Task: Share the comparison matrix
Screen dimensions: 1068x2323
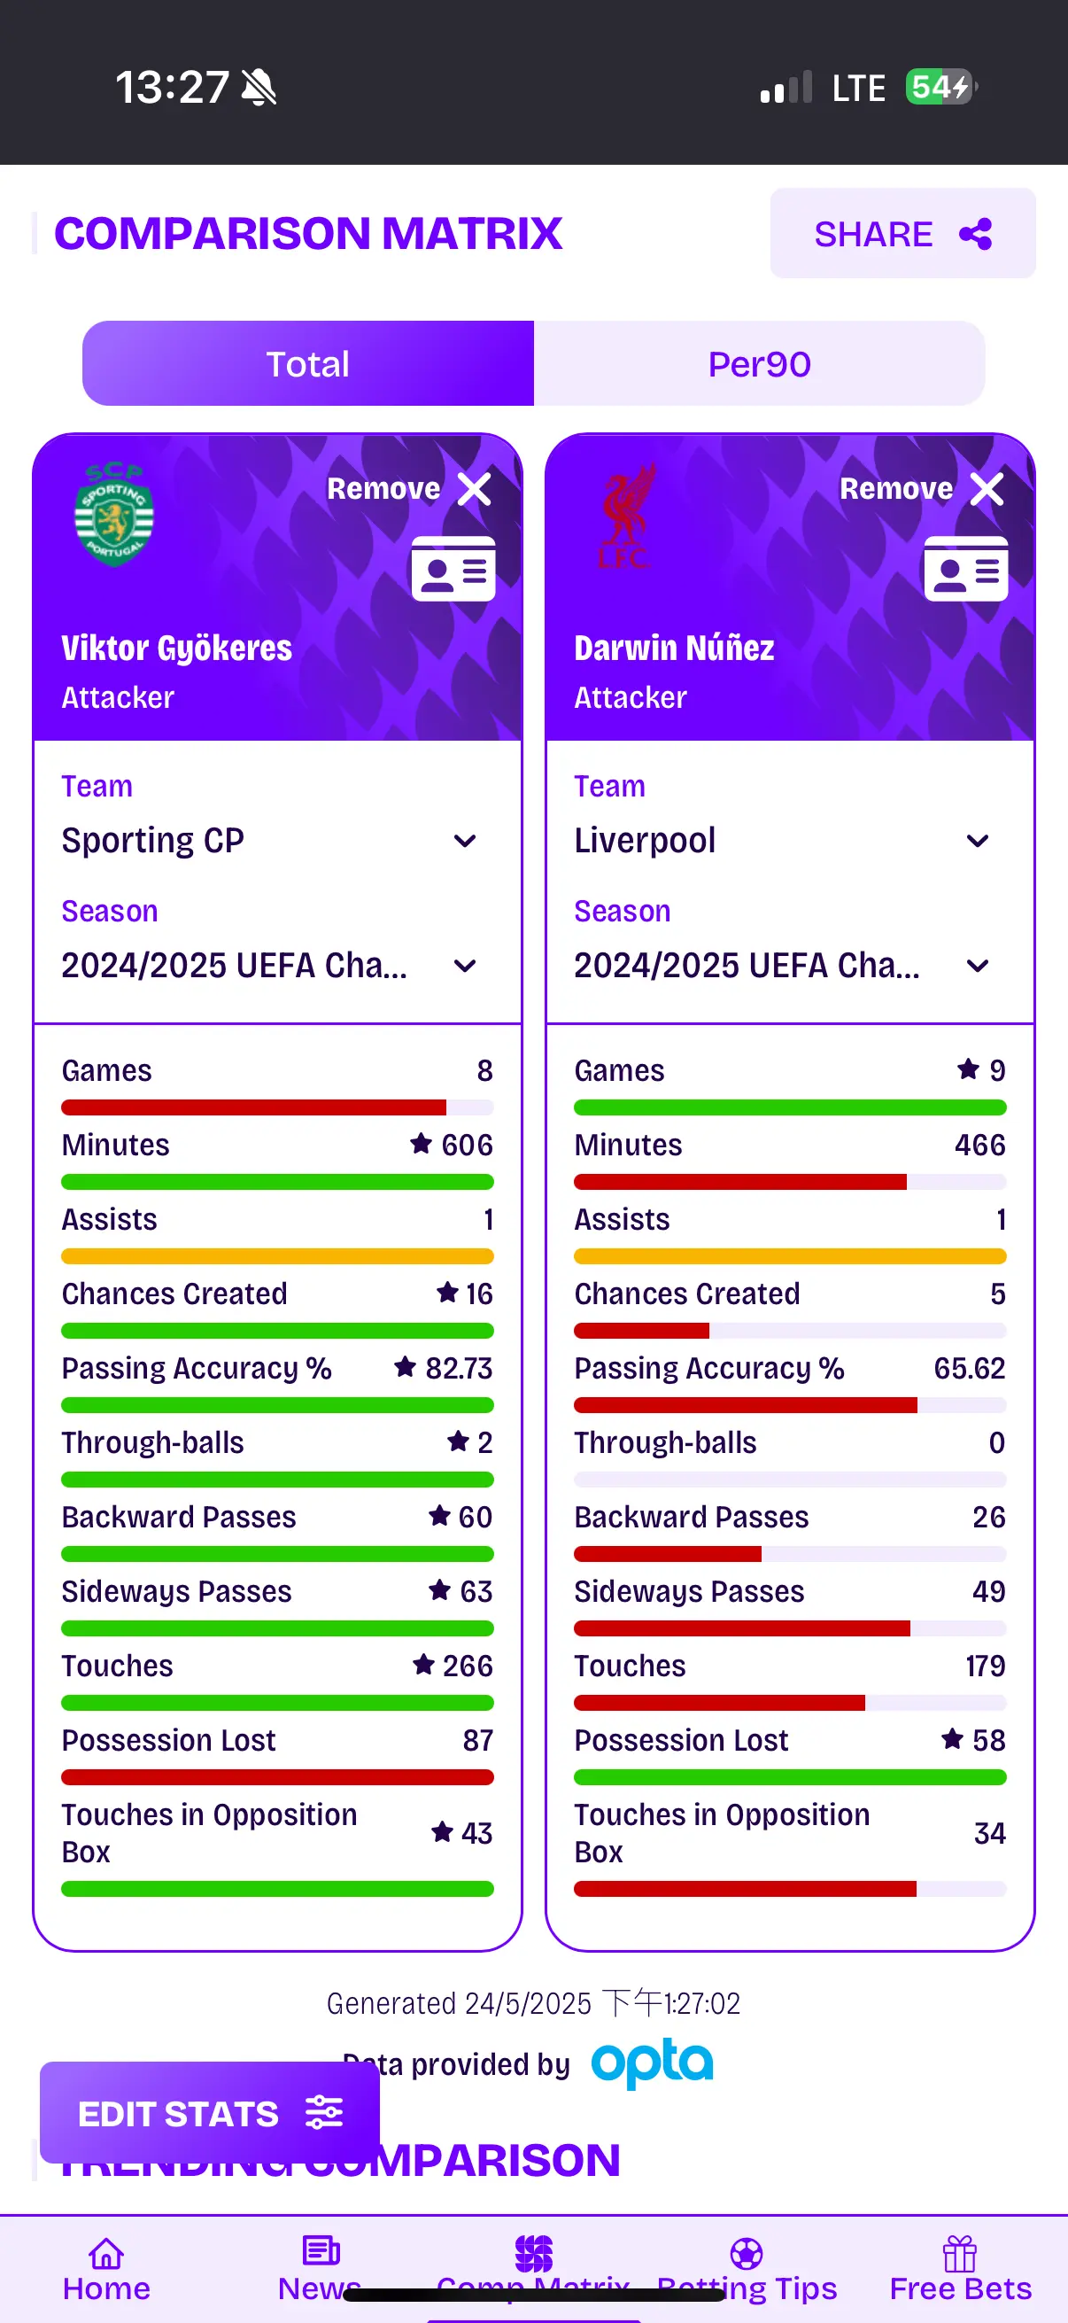Action: click(x=903, y=234)
